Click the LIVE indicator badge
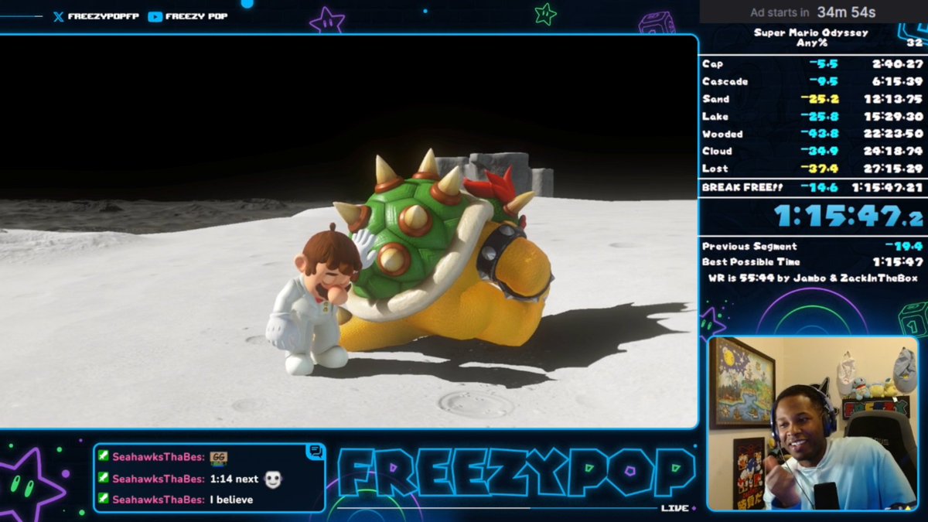The width and height of the screenshot is (928, 522). [x=678, y=508]
